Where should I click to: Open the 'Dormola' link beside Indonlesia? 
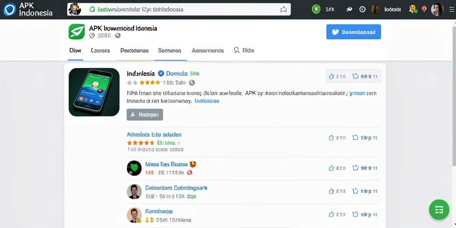(x=176, y=73)
